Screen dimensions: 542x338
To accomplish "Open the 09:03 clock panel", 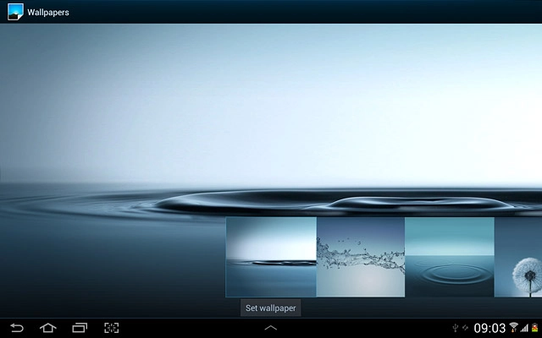I will point(489,328).
